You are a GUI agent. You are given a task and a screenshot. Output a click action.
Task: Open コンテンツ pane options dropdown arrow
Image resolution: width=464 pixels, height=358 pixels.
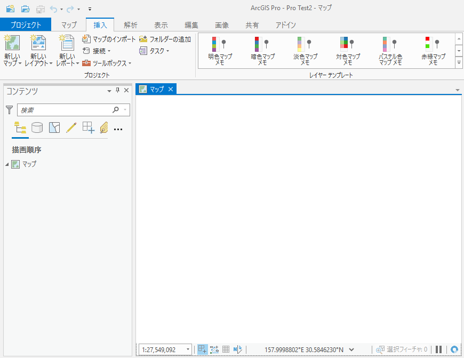point(109,91)
